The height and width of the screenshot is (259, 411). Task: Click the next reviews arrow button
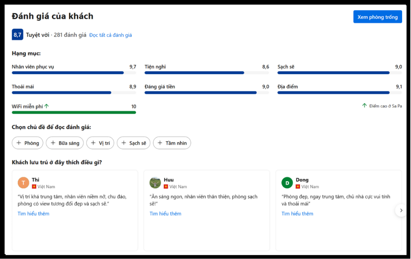pos(401,210)
